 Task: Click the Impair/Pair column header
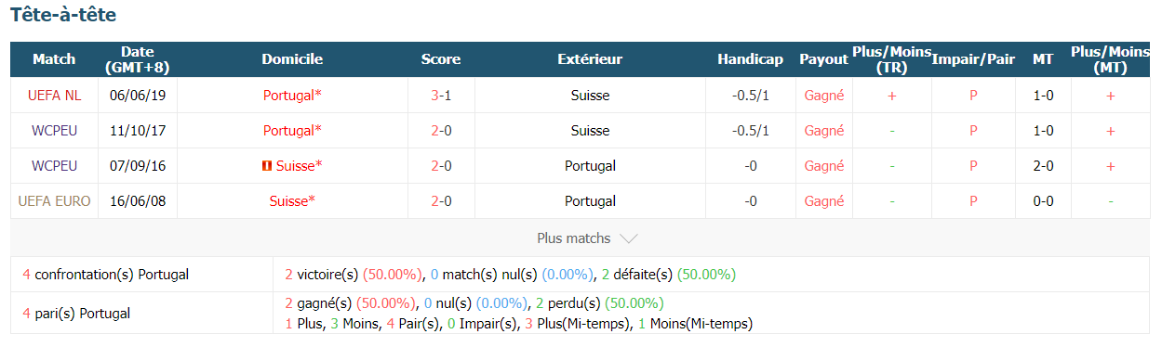coord(973,59)
